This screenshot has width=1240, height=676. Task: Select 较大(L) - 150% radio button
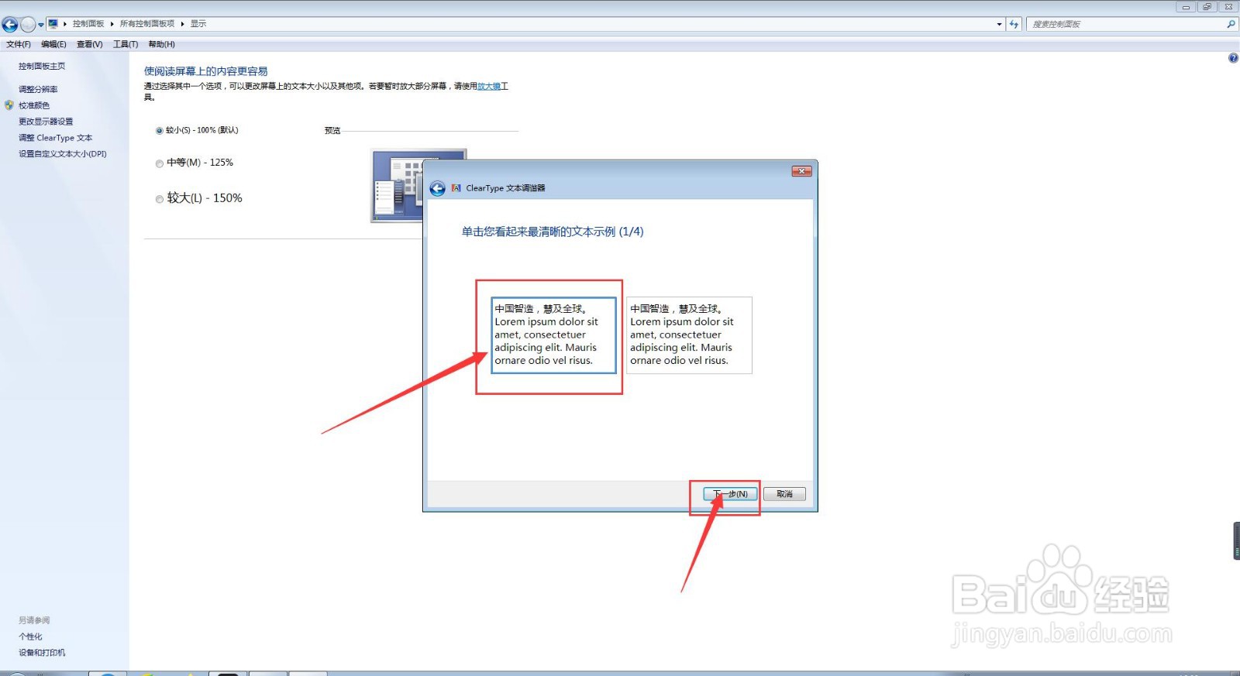click(x=160, y=199)
